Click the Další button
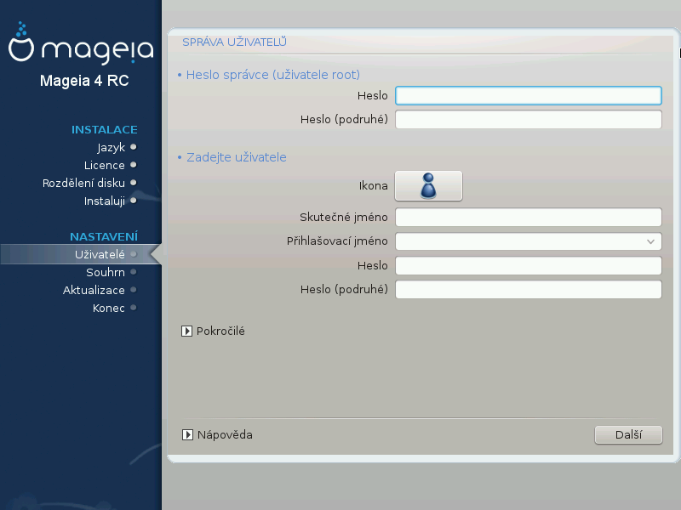 (628, 434)
